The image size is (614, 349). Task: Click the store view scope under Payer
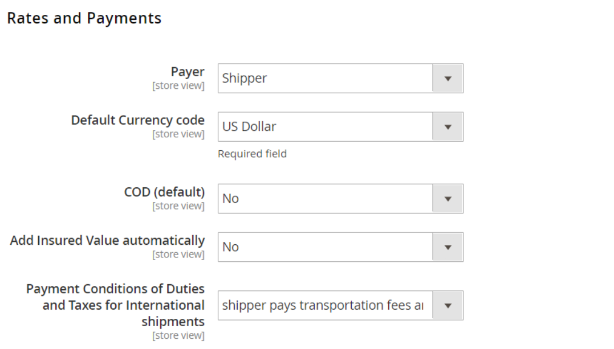tap(178, 86)
